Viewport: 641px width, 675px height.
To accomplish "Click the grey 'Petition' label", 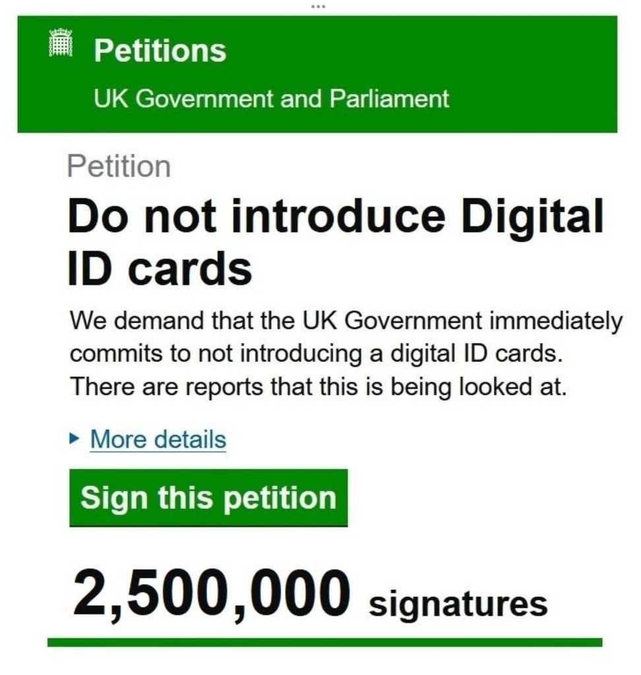I will (x=119, y=166).
